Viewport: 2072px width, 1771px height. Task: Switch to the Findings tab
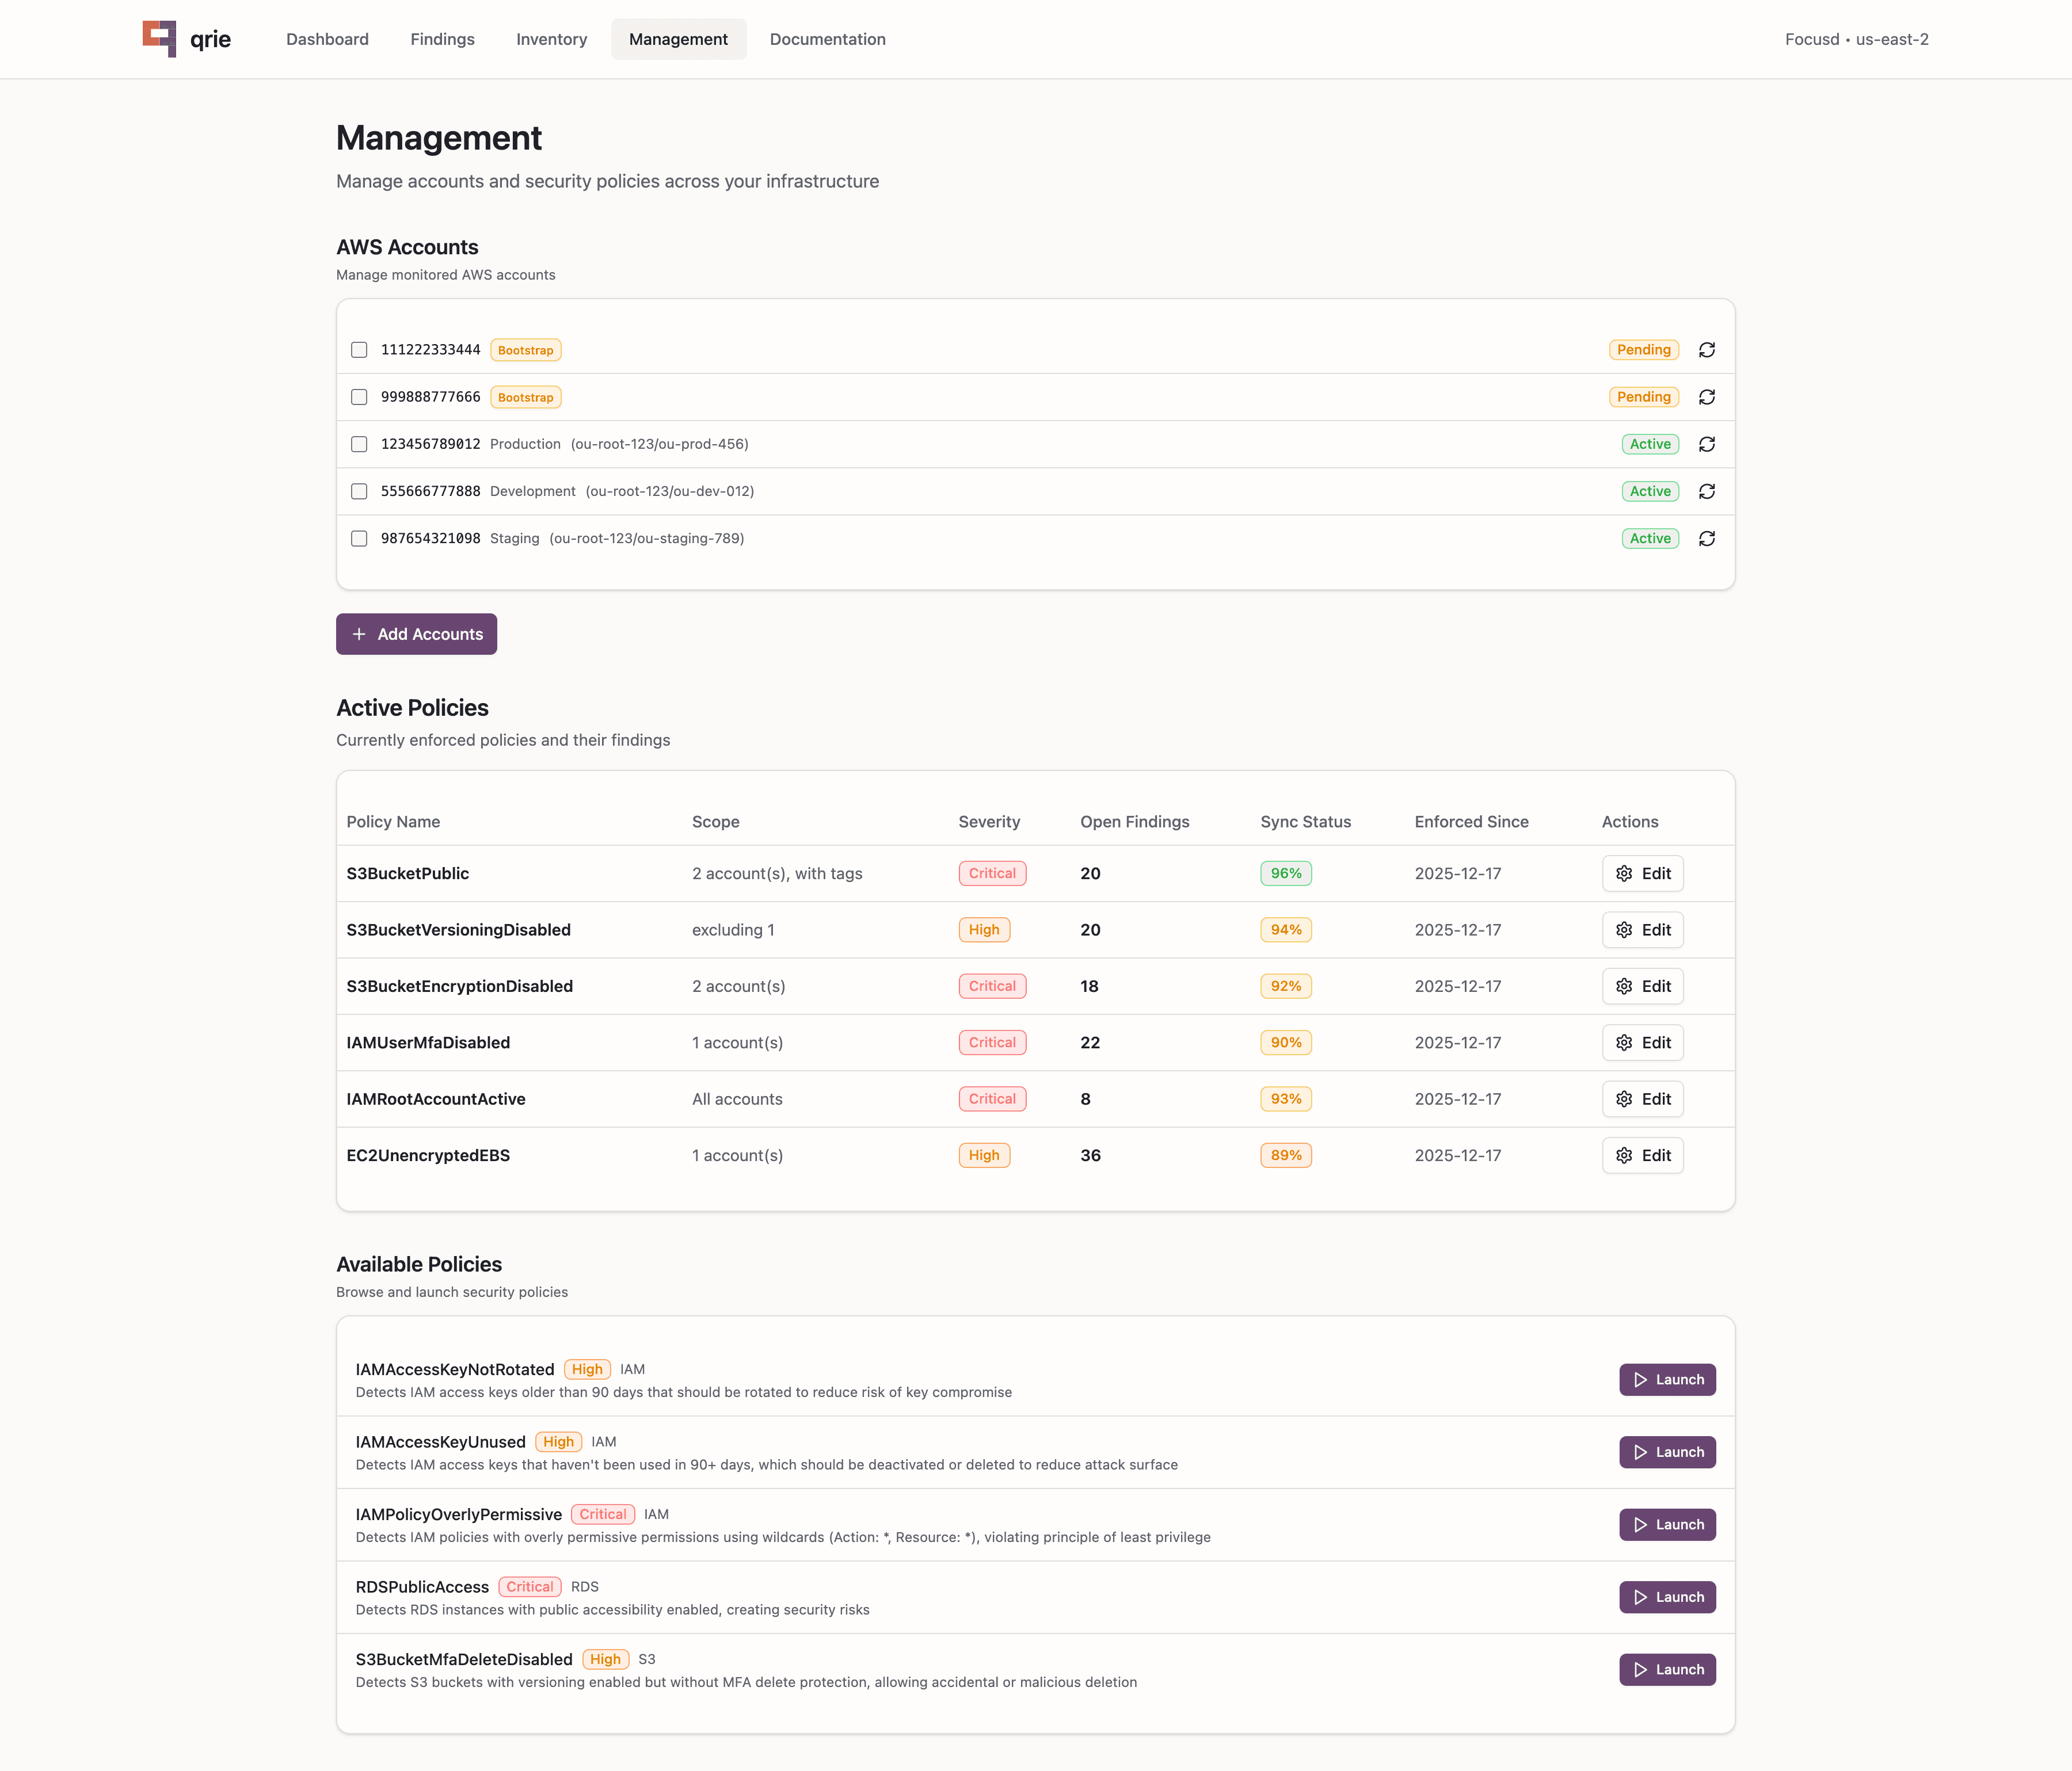tap(441, 39)
